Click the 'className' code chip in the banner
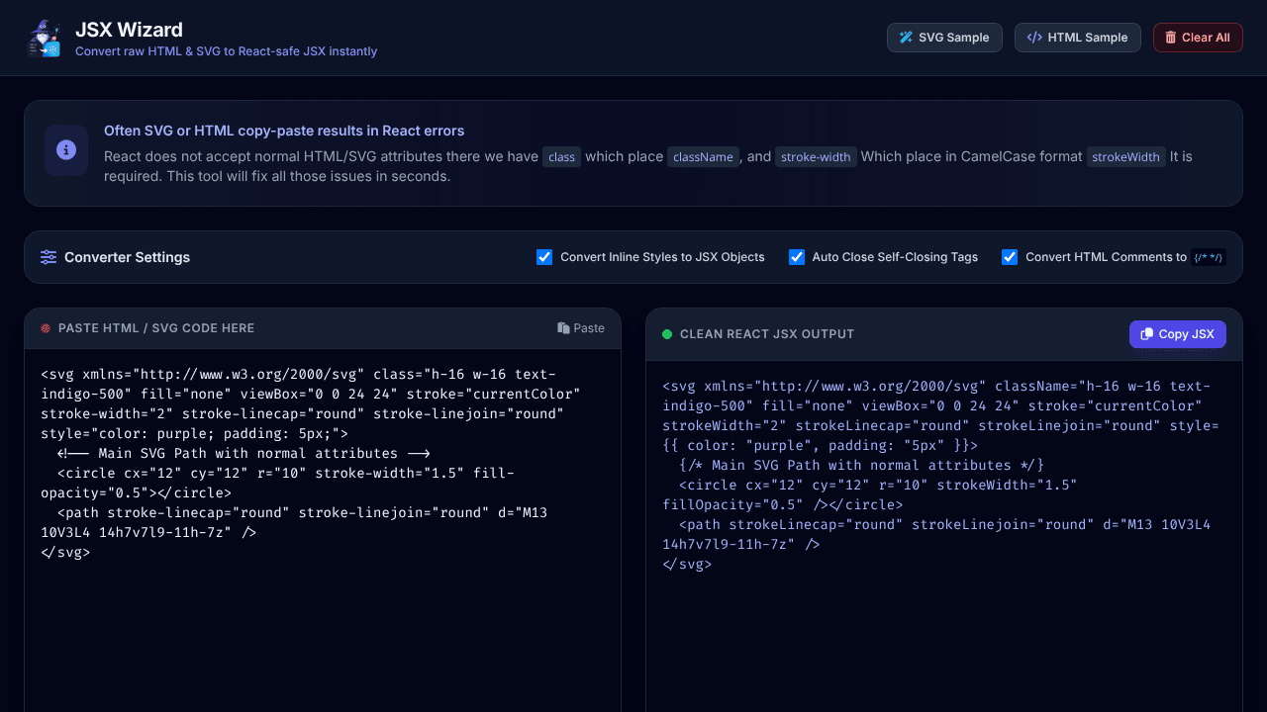Image resolution: width=1267 pixels, height=712 pixels. [x=704, y=157]
